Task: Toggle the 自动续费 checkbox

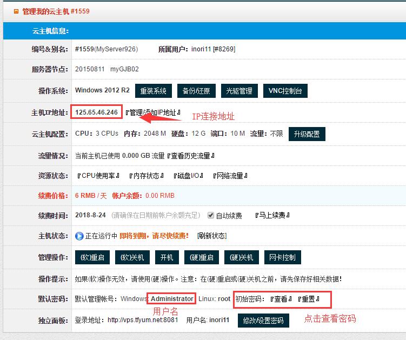Action: click(211, 215)
